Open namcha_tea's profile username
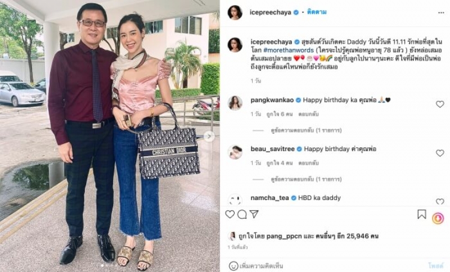 tap(269, 198)
